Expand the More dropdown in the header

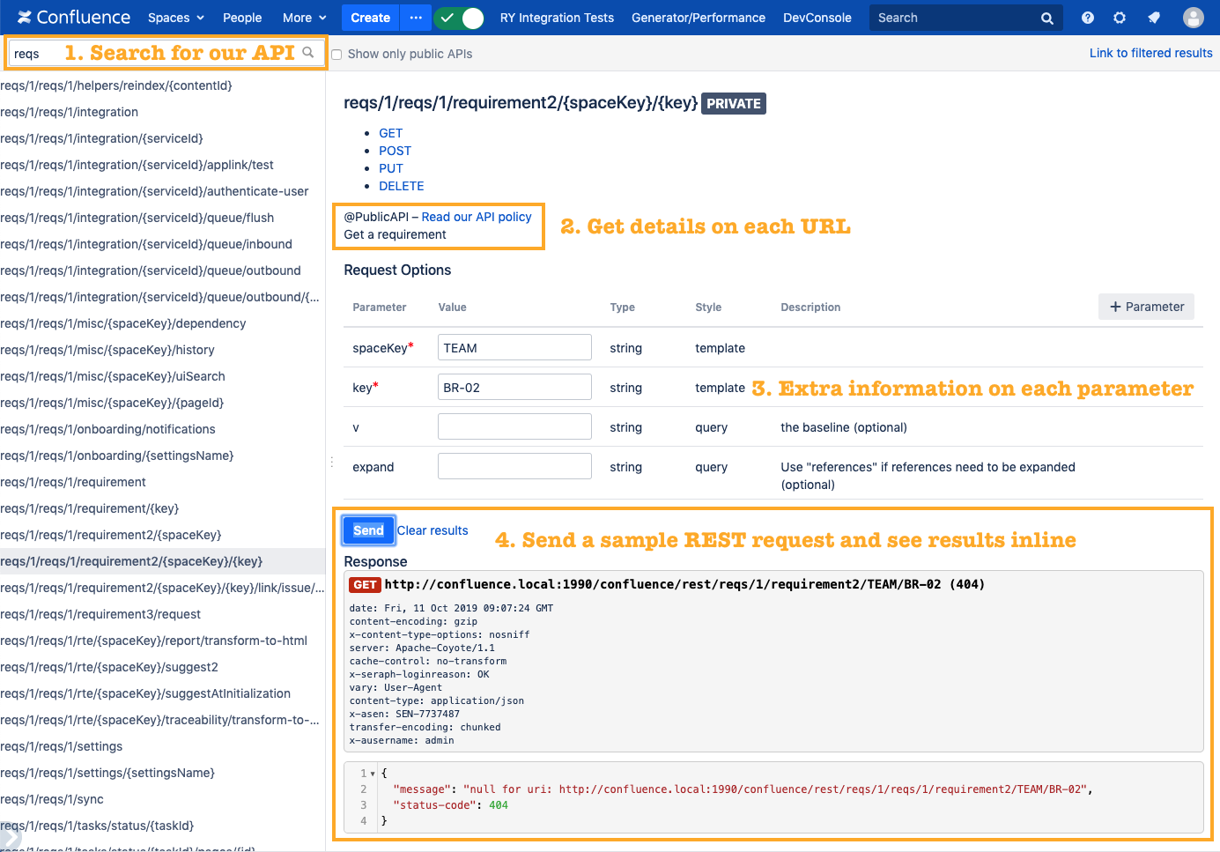[304, 18]
